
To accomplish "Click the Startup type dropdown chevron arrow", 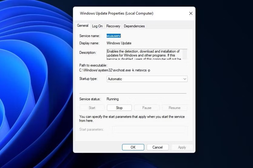I will (185, 79).
